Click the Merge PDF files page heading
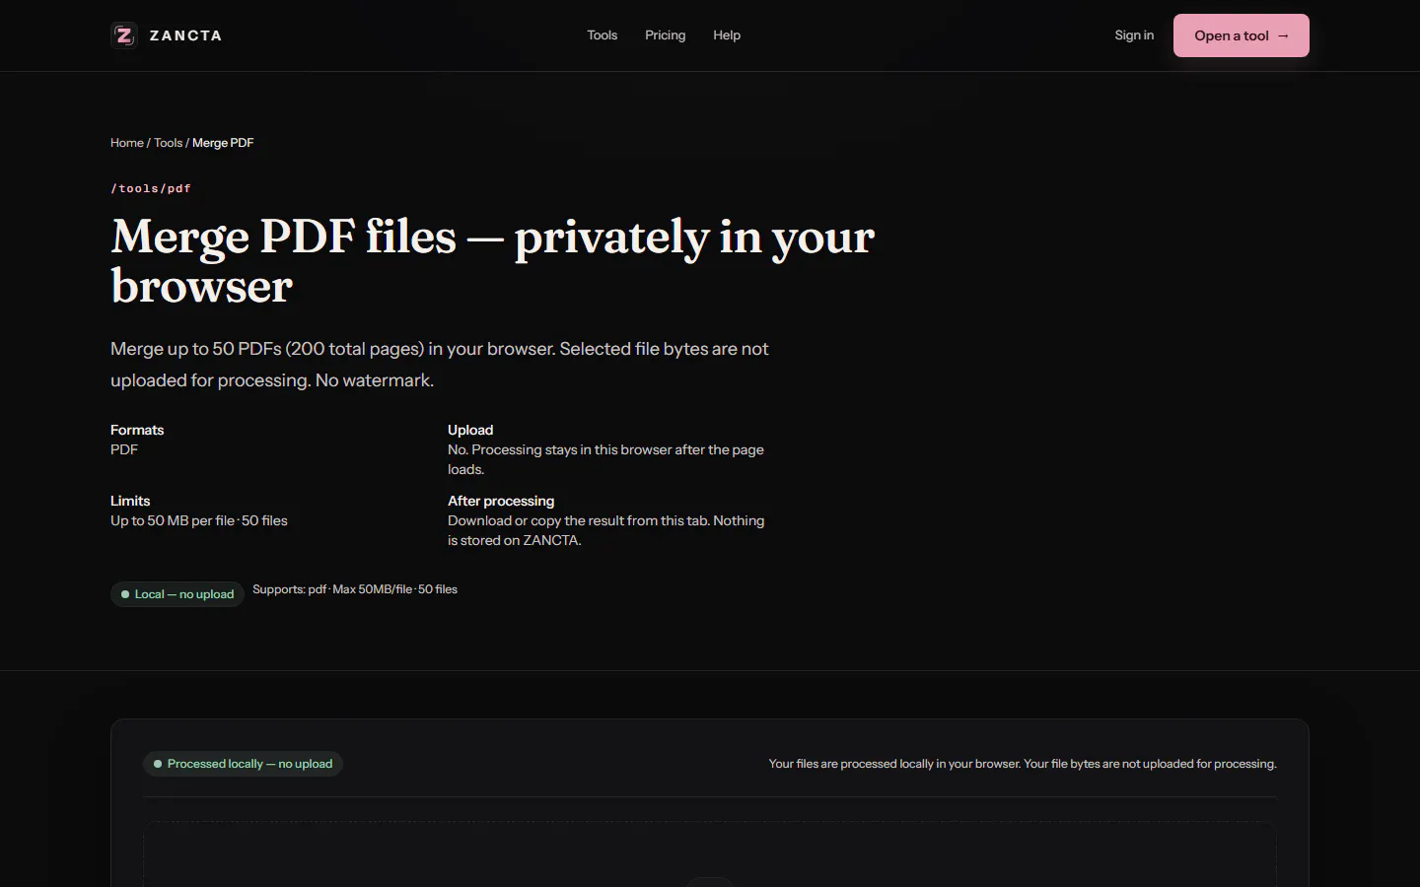This screenshot has height=887, width=1420. pyautogui.click(x=493, y=261)
